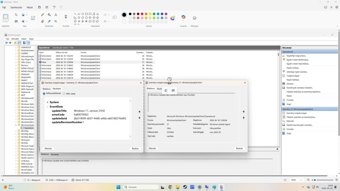The height and width of the screenshot is (191, 340).
Task: Switch to Részletek tab in EventData dialog
Action: 57,89
